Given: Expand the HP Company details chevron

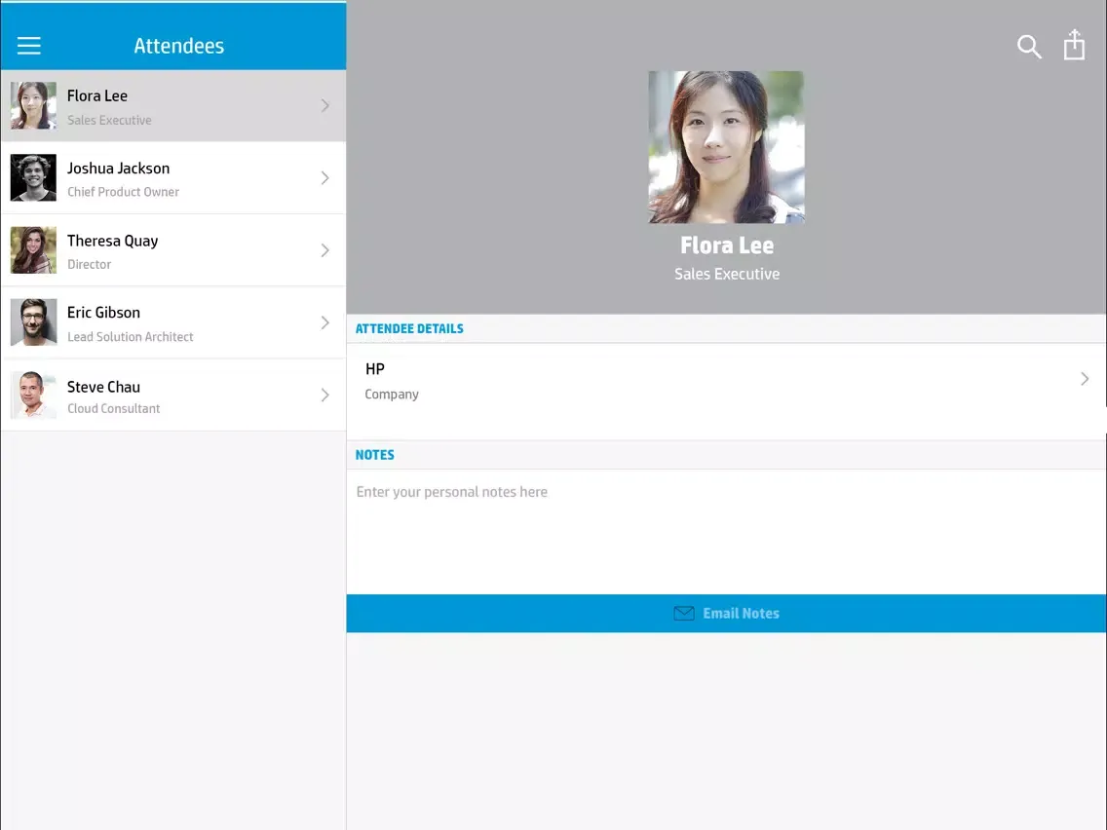Looking at the screenshot, I should pos(1085,379).
